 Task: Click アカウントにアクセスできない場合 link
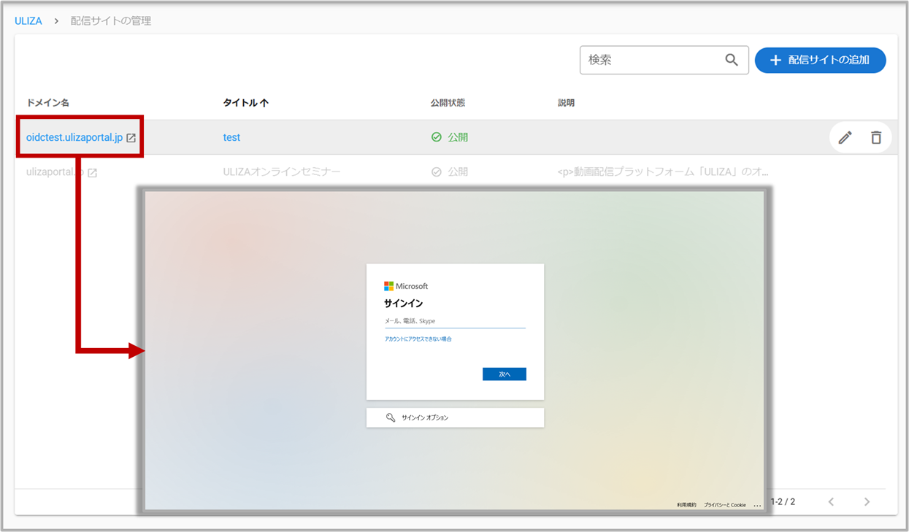(x=418, y=339)
